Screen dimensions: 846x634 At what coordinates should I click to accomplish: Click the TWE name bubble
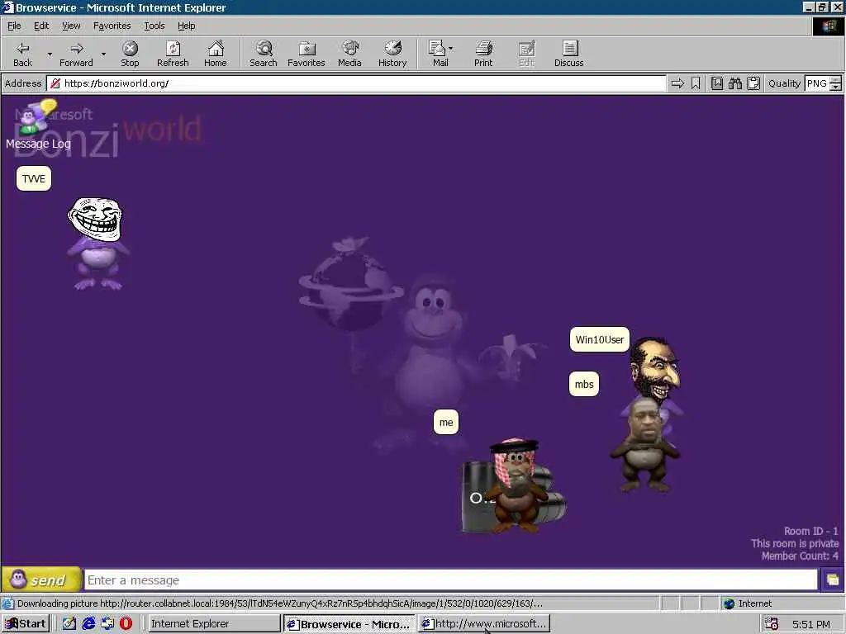point(34,179)
